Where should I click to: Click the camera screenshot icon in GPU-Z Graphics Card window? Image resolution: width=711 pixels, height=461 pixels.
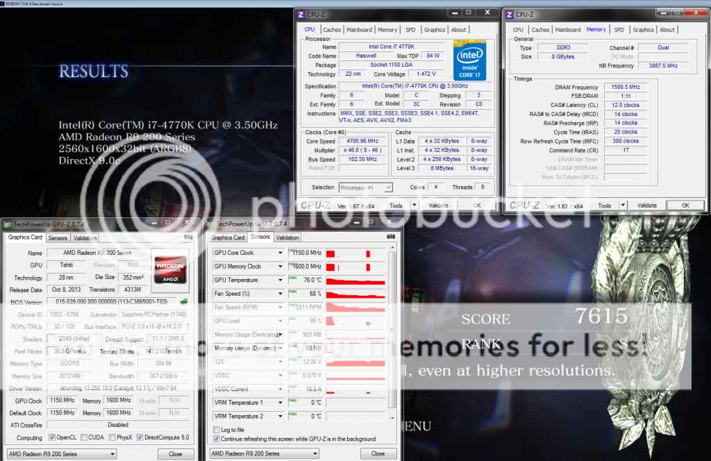[187, 237]
